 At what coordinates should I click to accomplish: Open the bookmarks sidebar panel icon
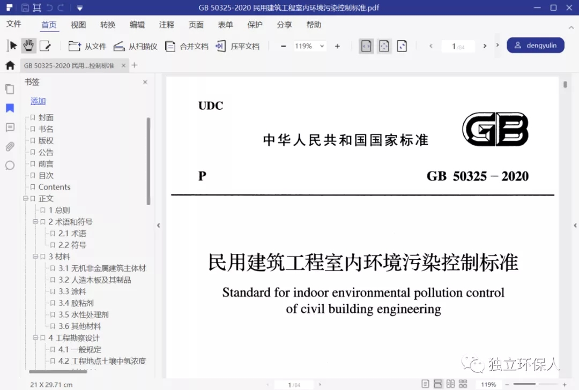(10, 108)
